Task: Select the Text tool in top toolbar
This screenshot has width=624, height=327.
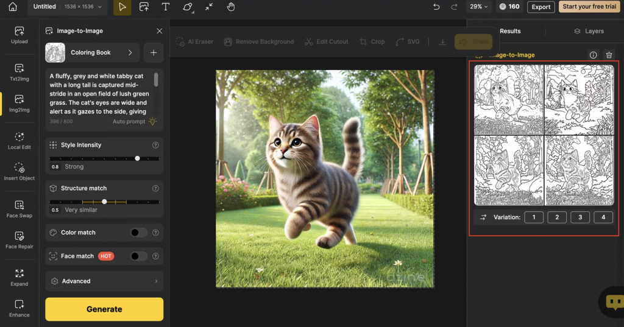Action: (x=165, y=7)
